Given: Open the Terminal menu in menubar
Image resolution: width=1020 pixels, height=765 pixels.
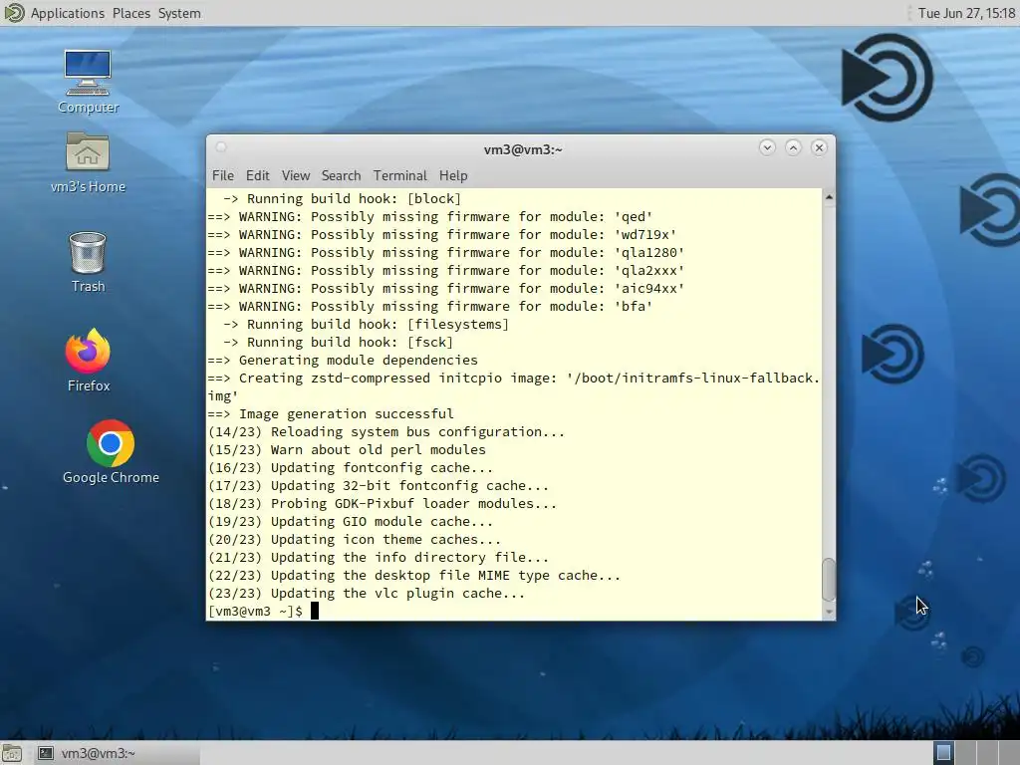Looking at the screenshot, I should tap(400, 175).
